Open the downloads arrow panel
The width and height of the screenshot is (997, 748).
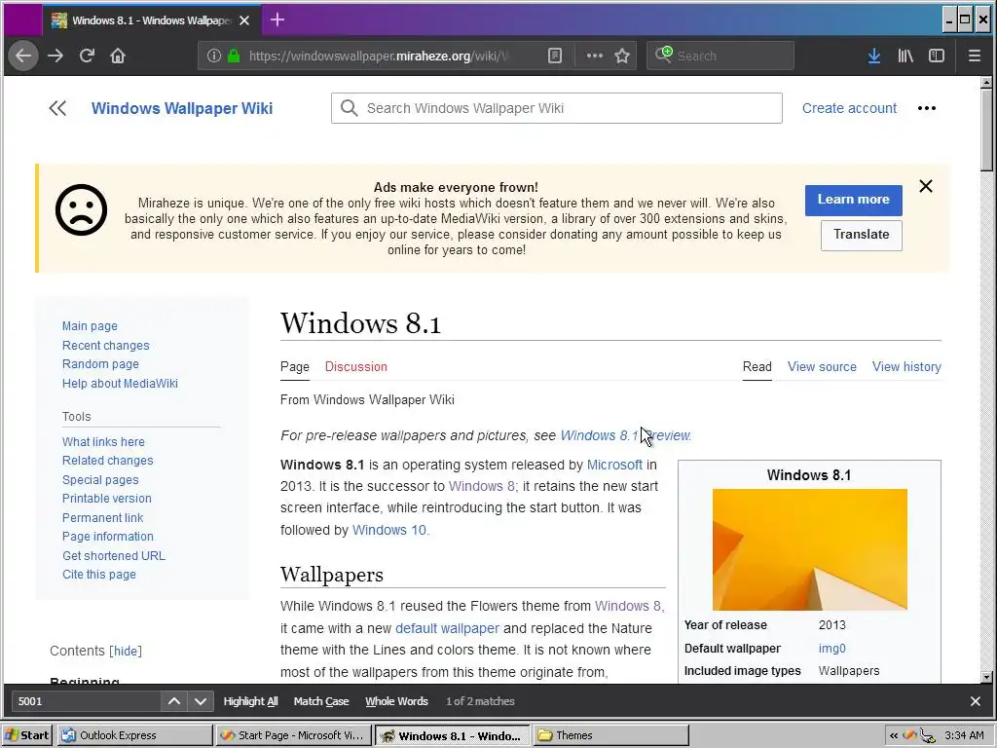click(874, 56)
